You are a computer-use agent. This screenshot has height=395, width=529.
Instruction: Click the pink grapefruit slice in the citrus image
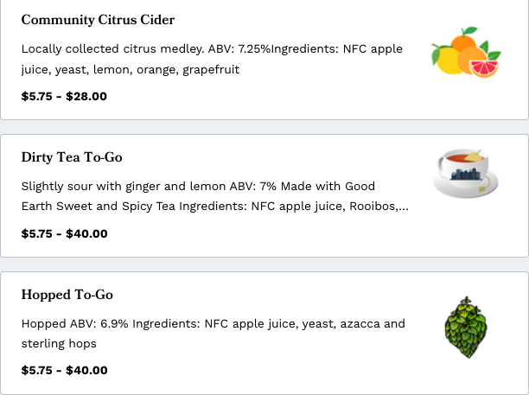click(x=484, y=69)
